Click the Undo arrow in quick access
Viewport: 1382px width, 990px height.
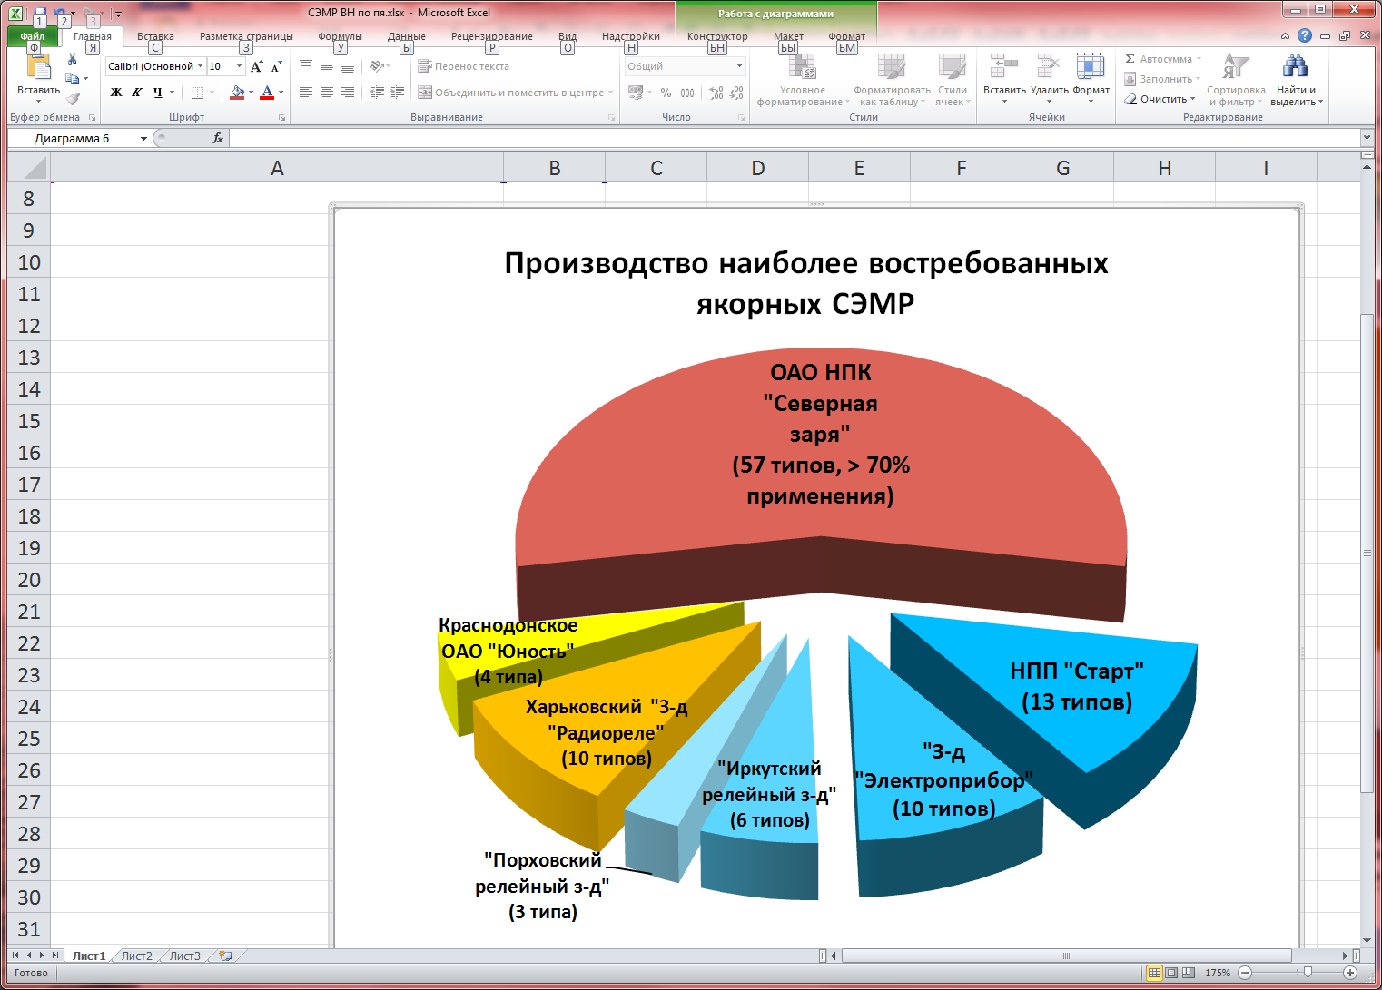coord(62,14)
